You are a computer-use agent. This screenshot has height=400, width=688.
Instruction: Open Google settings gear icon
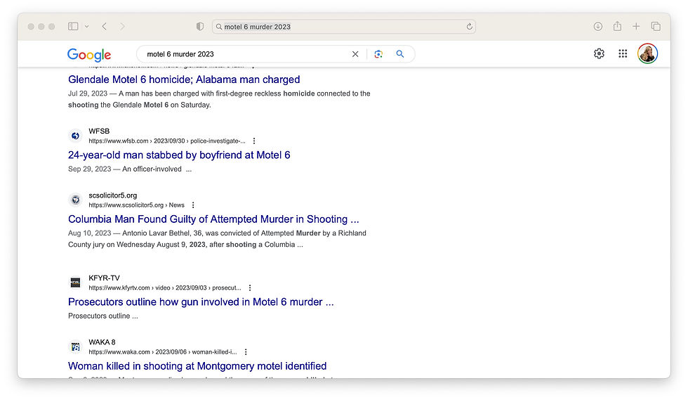tap(599, 53)
